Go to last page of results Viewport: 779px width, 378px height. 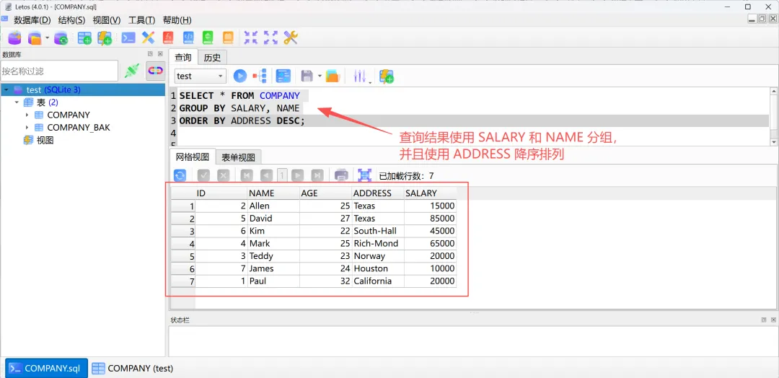coord(317,175)
